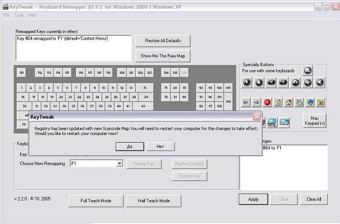The image size is (340, 224).
Task: Close the KeyTweak restart dialog
Action: pyautogui.click(x=257, y=117)
